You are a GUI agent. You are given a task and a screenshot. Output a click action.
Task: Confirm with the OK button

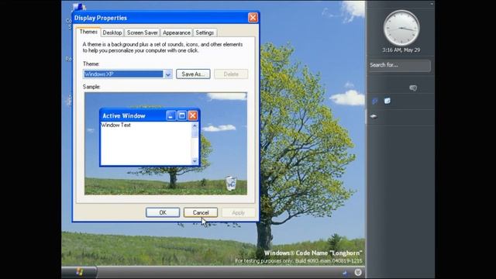[163, 212]
